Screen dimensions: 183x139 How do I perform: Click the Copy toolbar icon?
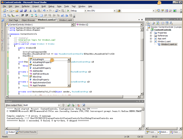[35, 11]
